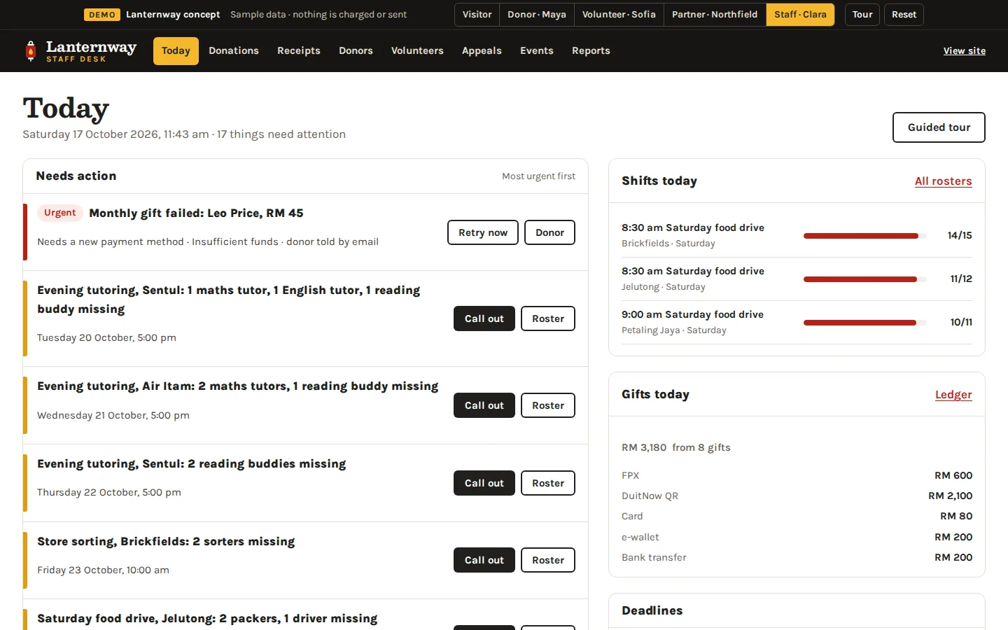Open the Events section
Viewport: 1008px width, 630px height.
537,51
